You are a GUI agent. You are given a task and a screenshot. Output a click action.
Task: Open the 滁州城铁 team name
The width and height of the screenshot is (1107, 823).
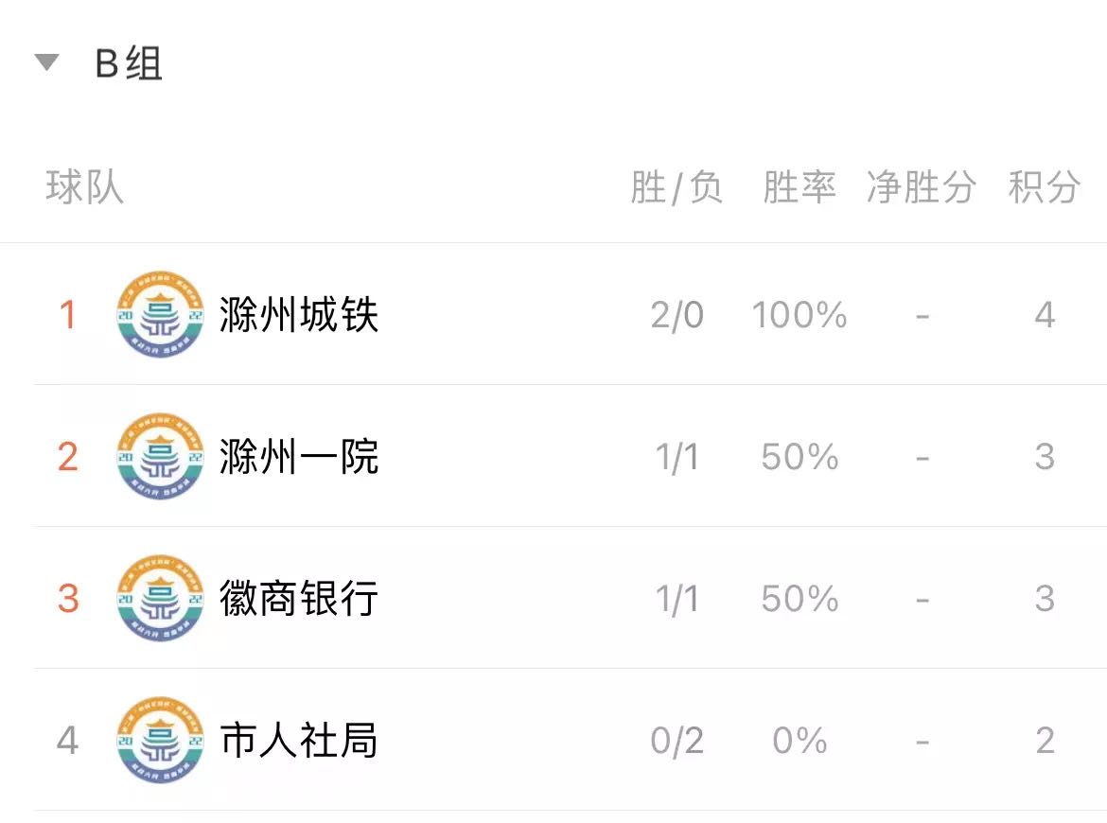[299, 314]
